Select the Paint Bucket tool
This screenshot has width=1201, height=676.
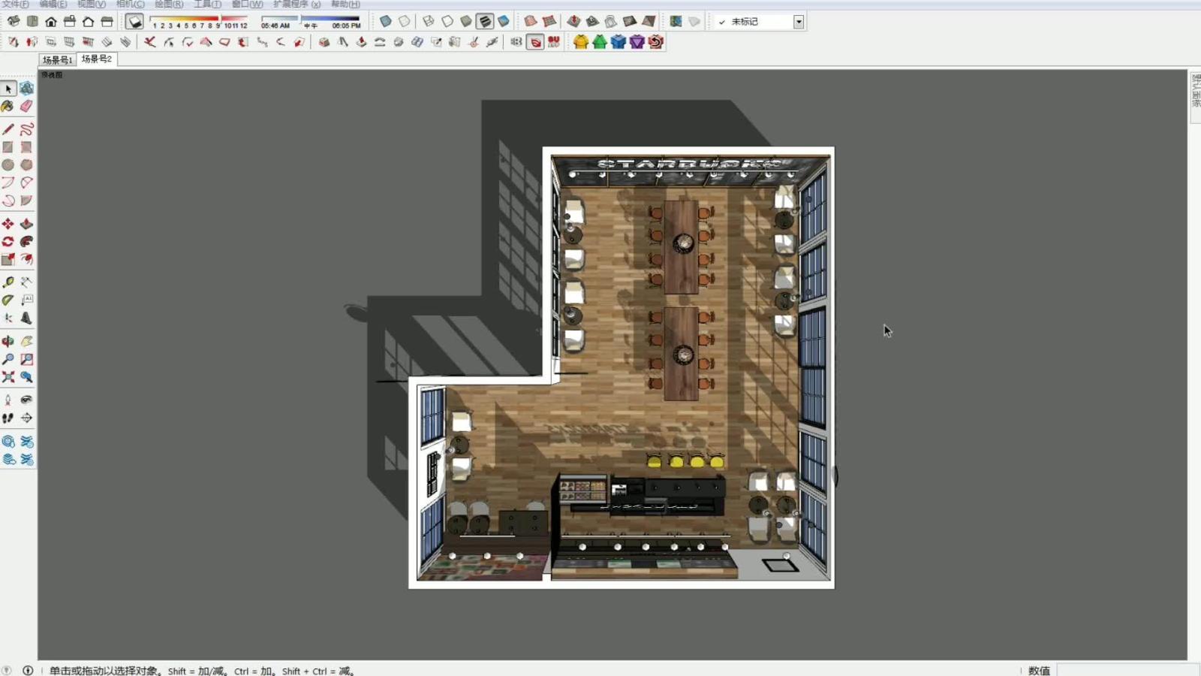coord(8,107)
